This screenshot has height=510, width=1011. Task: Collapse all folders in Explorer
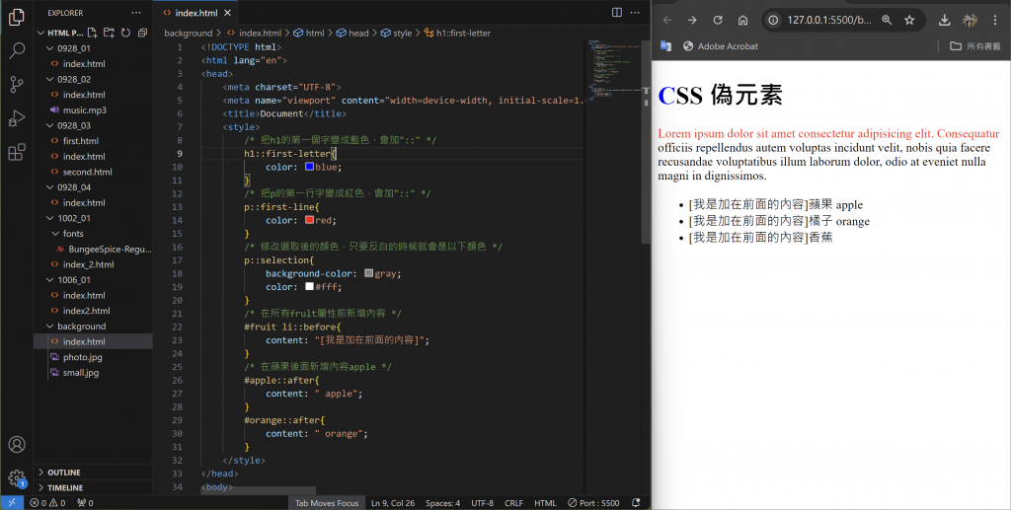(142, 33)
